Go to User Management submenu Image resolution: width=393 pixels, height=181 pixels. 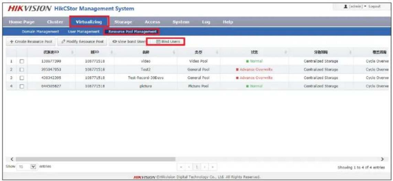tap(84, 32)
